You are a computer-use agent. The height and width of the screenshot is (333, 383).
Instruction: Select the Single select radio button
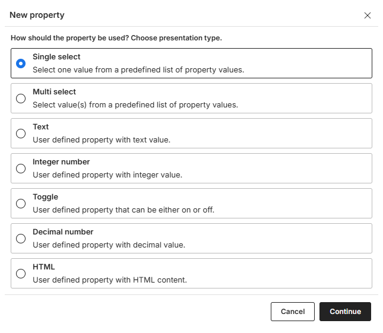(x=21, y=64)
